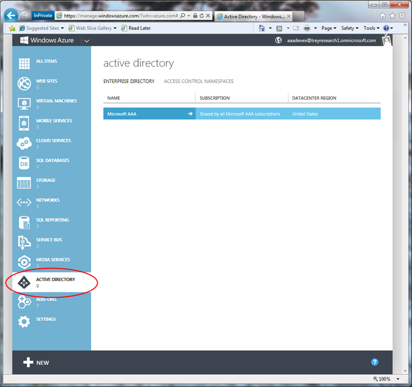Expand the Web Slice Gallery dropdown
Screen dimensions: 412x387
click(x=115, y=28)
